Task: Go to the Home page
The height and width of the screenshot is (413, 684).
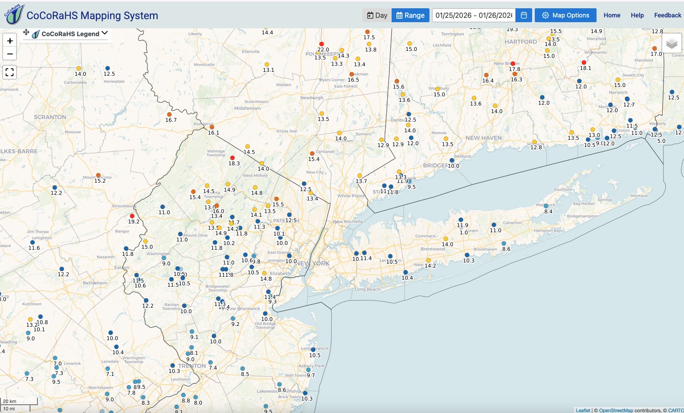Action: coord(612,15)
